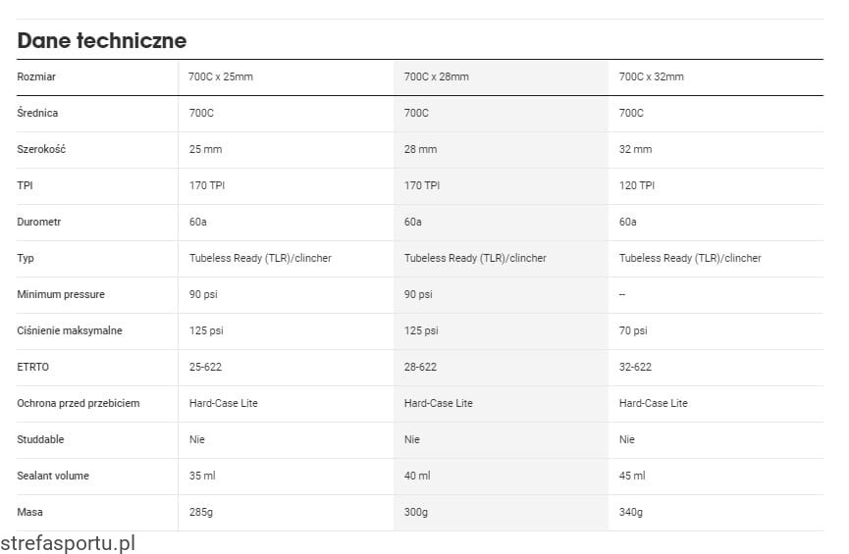Click the Minimum pressure row label
This screenshot has width=849, height=554.
point(61,294)
